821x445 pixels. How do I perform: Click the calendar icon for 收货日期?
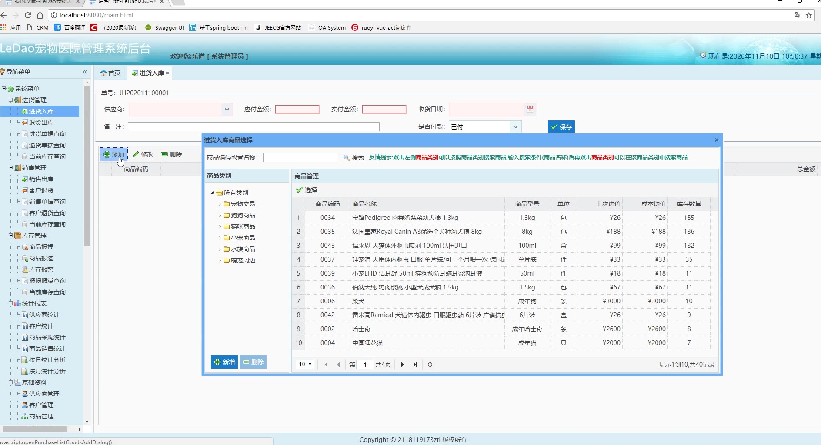click(530, 110)
